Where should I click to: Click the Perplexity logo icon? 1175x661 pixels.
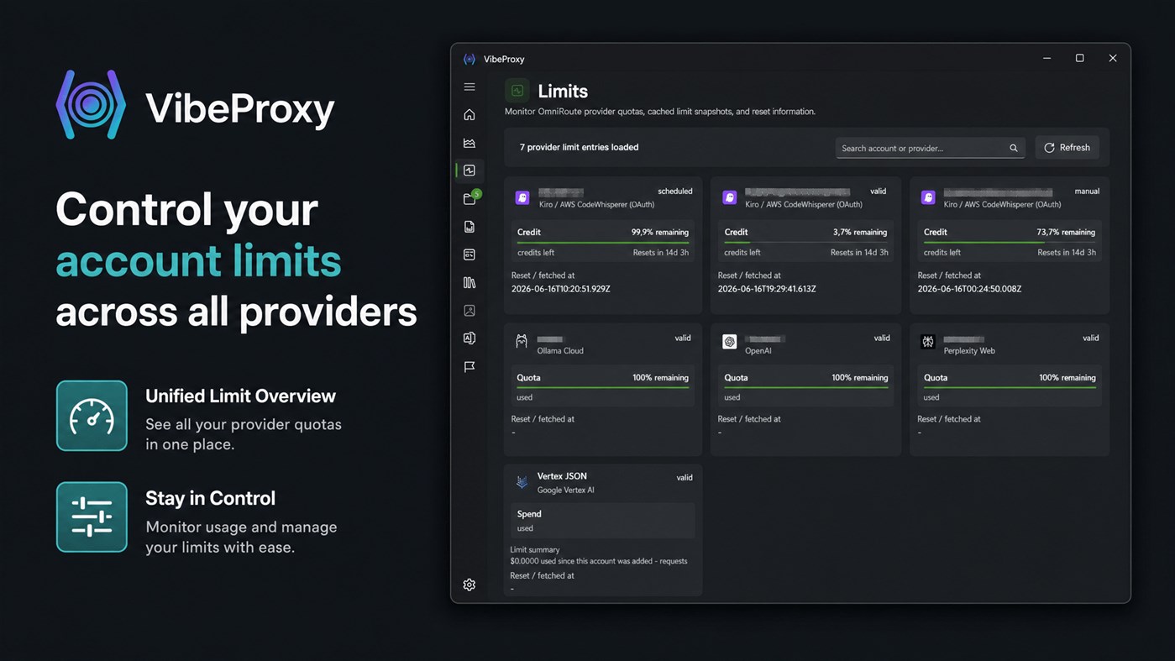(x=928, y=342)
